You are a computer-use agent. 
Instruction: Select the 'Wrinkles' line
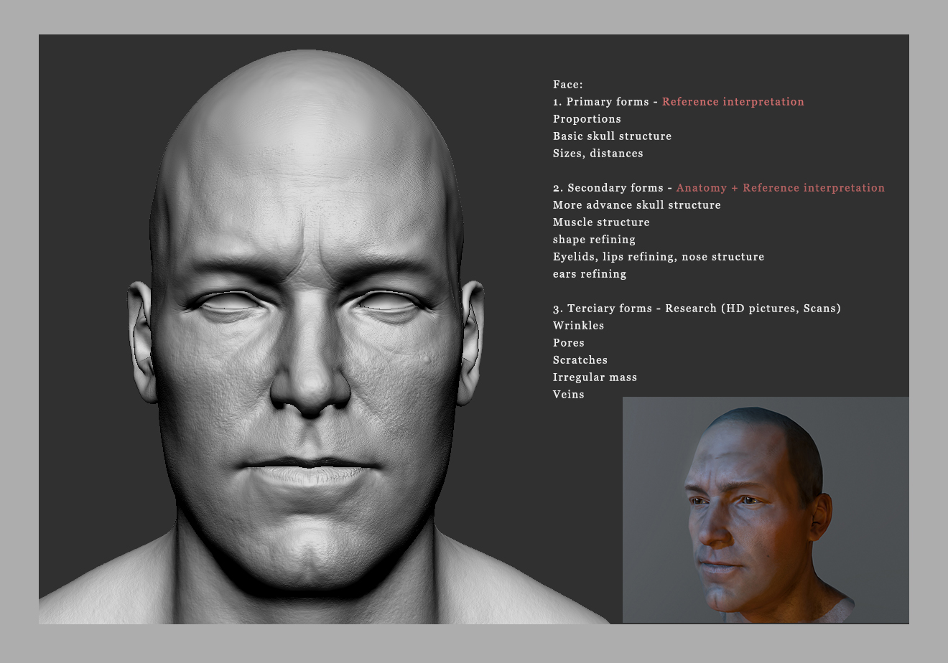pos(579,326)
